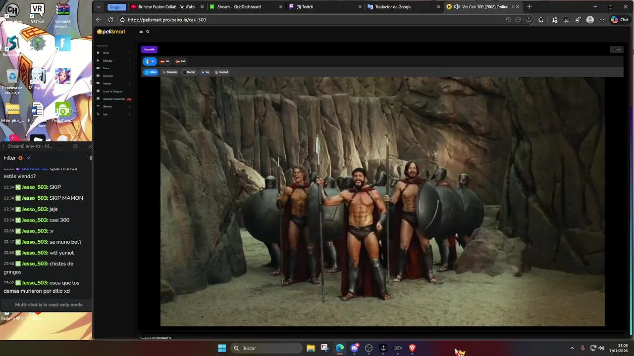634x356 pixels.
Task: Click the Series icon in sidebar
Action: 98,68
